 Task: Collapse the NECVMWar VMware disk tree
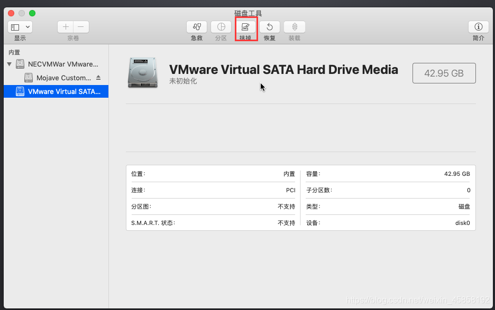tap(9, 64)
